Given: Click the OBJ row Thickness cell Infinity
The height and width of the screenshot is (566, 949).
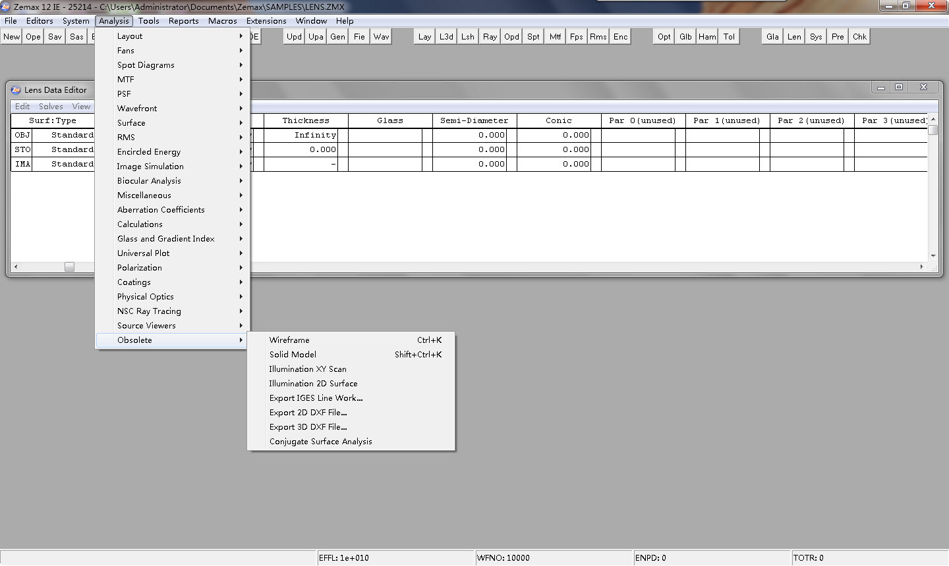Looking at the screenshot, I should click(x=301, y=135).
